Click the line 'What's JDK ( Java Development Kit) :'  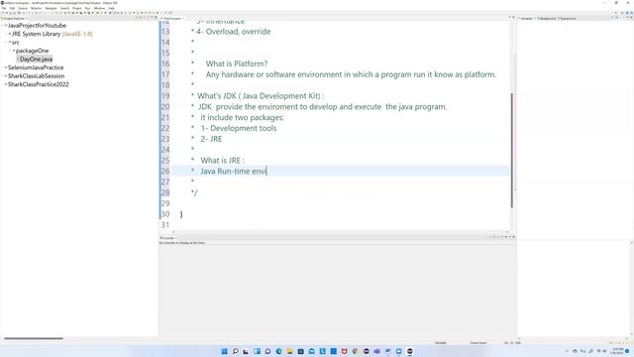tap(261, 96)
